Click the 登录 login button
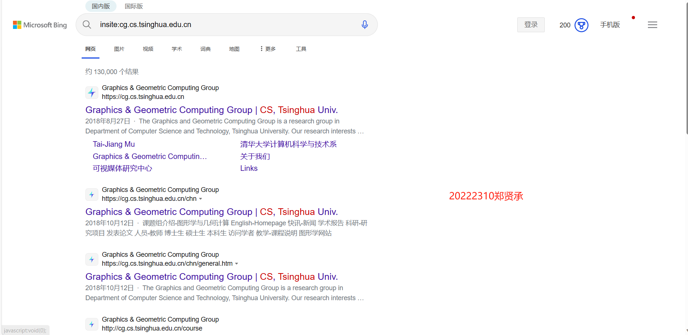 click(531, 25)
